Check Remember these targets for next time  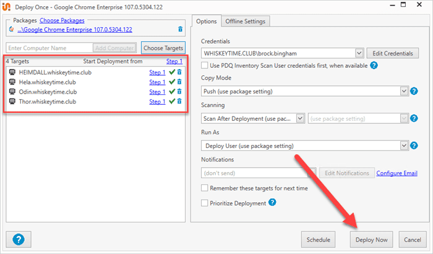pyautogui.click(x=204, y=188)
